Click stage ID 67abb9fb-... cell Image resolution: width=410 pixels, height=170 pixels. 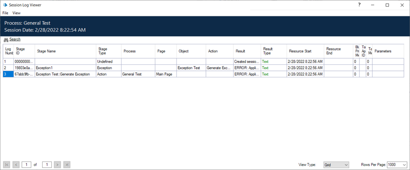coord(24,74)
